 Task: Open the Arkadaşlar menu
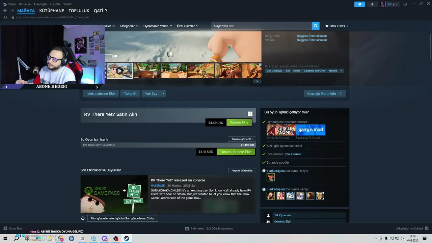pyautogui.click(x=40, y=4)
